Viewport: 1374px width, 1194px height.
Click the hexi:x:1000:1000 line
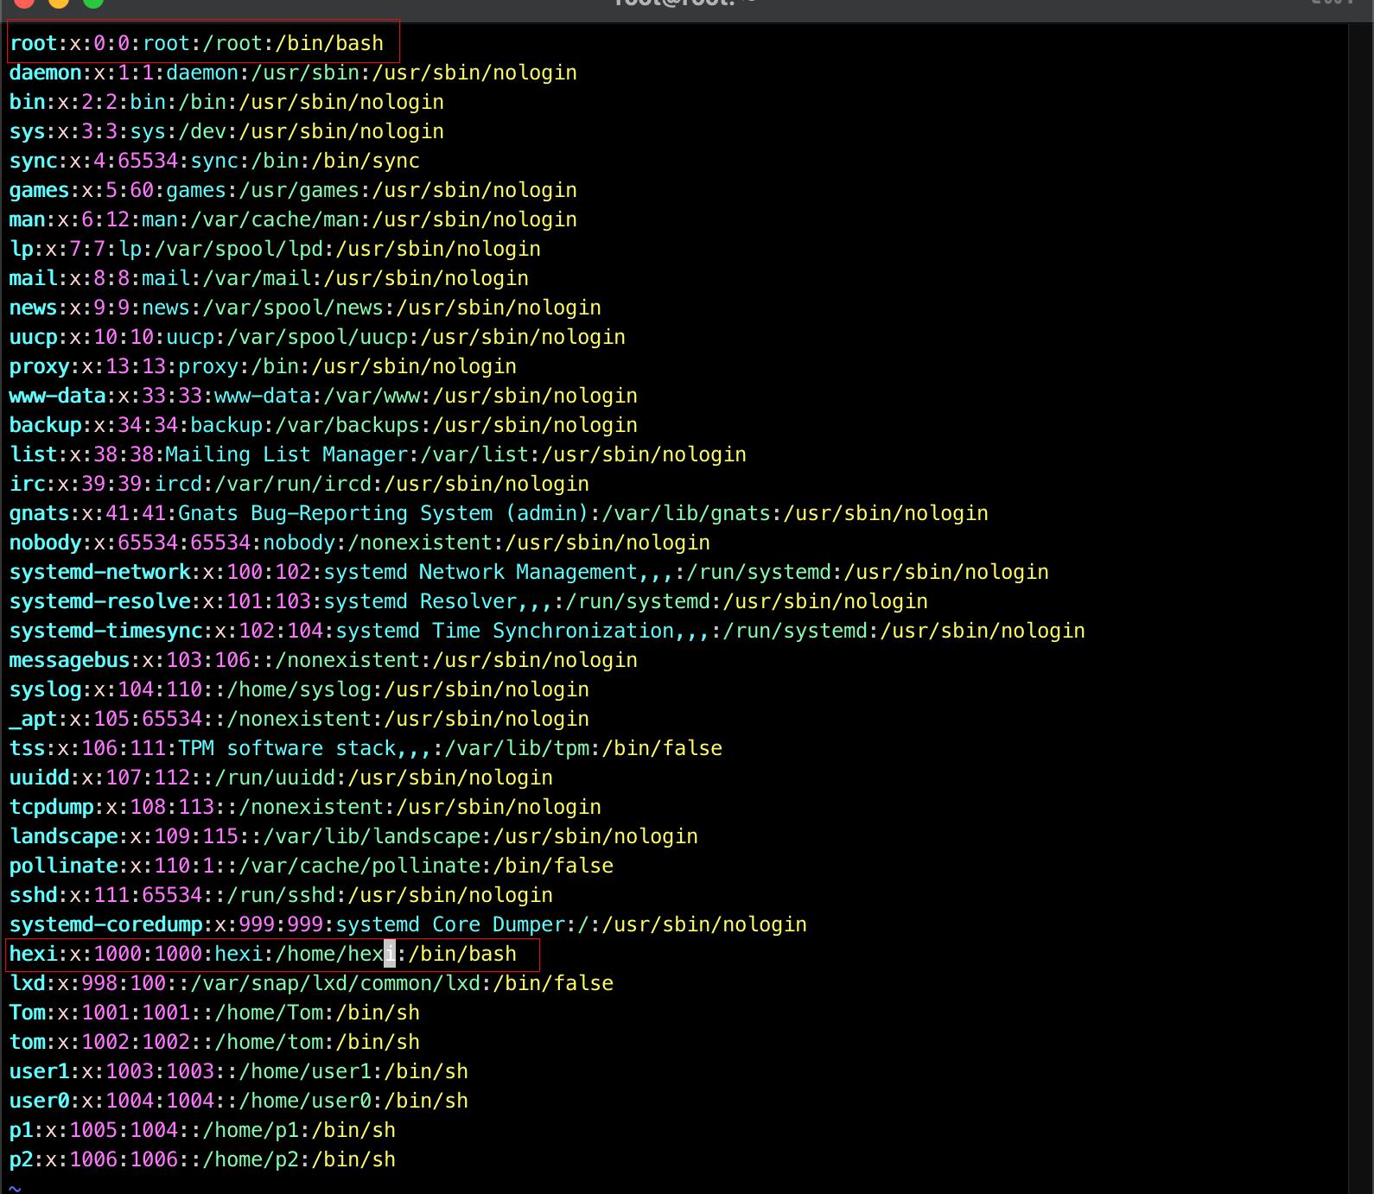[x=263, y=954]
